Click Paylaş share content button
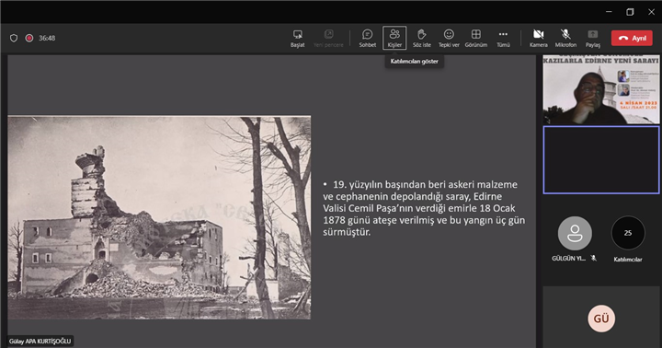This screenshot has width=662, height=348. [592, 38]
